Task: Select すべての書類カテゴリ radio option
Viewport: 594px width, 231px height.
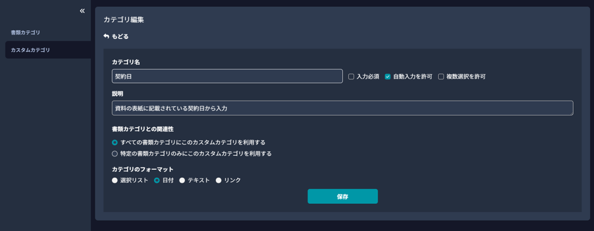Action: (x=115, y=143)
